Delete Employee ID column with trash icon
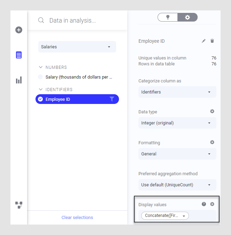 pos(212,41)
